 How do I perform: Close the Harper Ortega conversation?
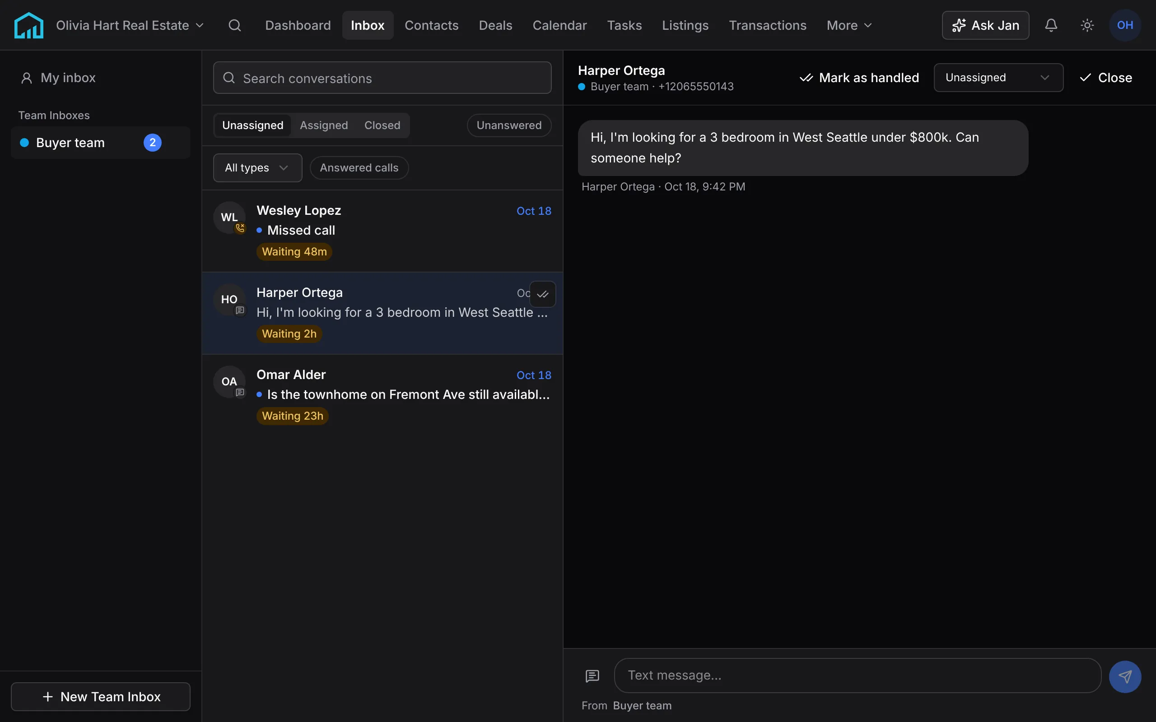(1106, 77)
